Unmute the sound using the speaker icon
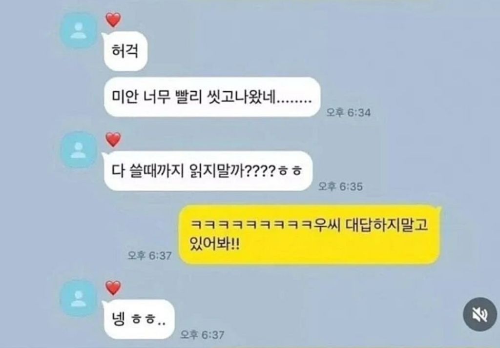The height and width of the screenshot is (348, 500). 479,314
